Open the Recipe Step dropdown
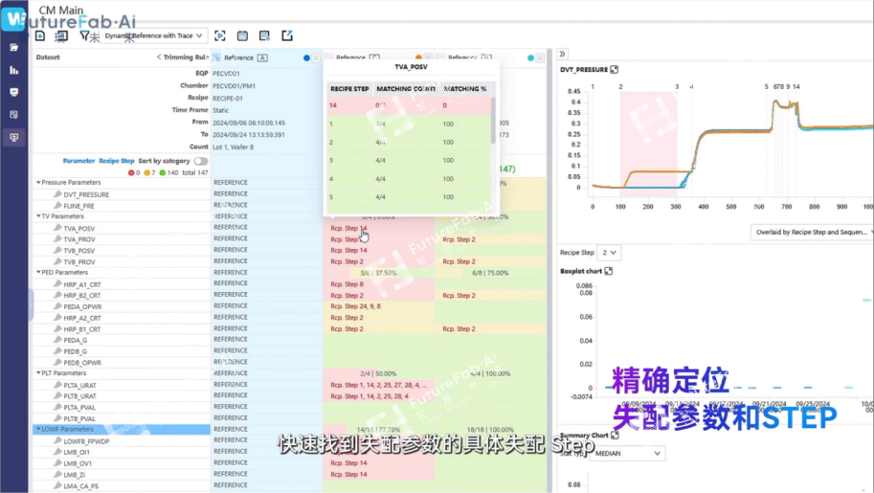This screenshot has height=493, width=874. point(609,253)
